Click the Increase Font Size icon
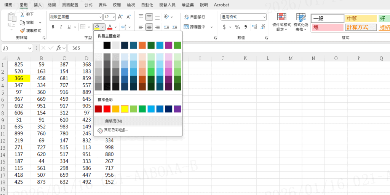The image size is (390, 195). [120, 17]
